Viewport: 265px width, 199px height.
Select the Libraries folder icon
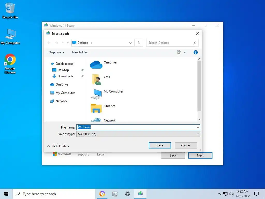96,108
